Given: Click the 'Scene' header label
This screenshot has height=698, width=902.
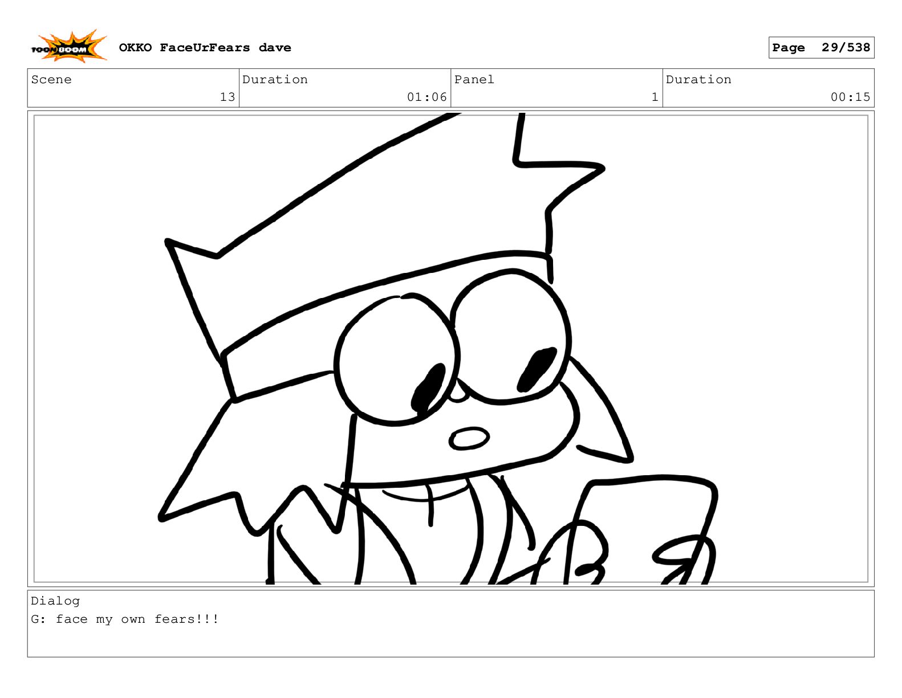Looking at the screenshot, I should pyautogui.click(x=51, y=79).
